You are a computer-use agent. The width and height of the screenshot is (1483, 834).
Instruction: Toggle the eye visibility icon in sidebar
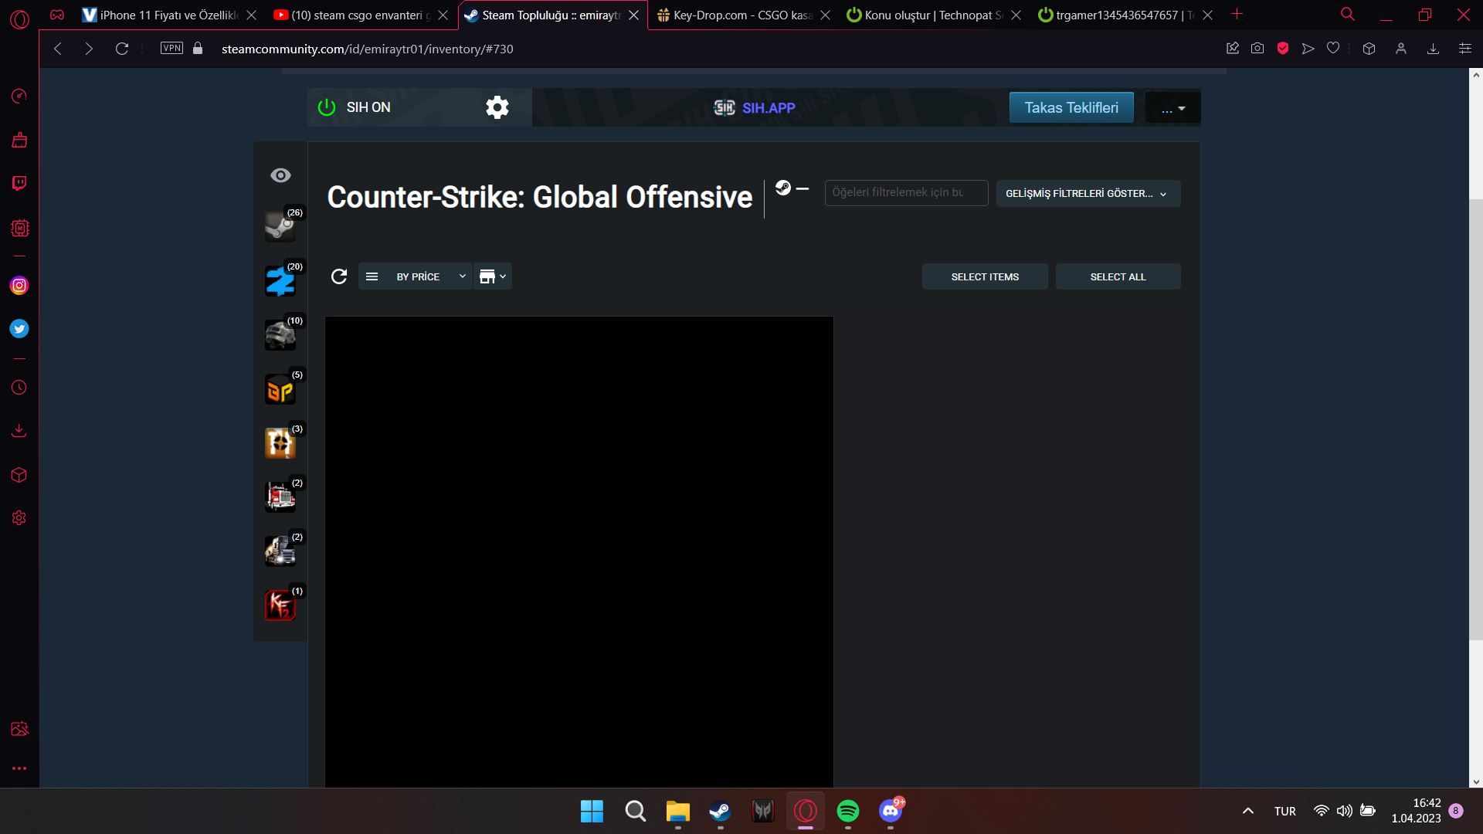280,175
